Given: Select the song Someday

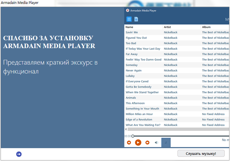Looking at the screenshot, I should [x=132, y=65].
